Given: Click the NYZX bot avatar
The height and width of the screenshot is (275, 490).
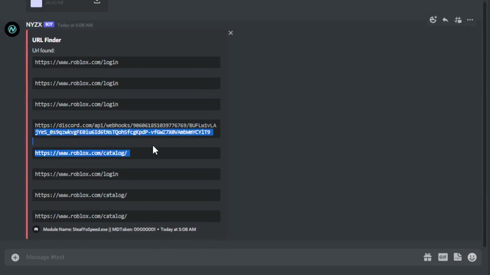Looking at the screenshot, I should click(x=12, y=29).
